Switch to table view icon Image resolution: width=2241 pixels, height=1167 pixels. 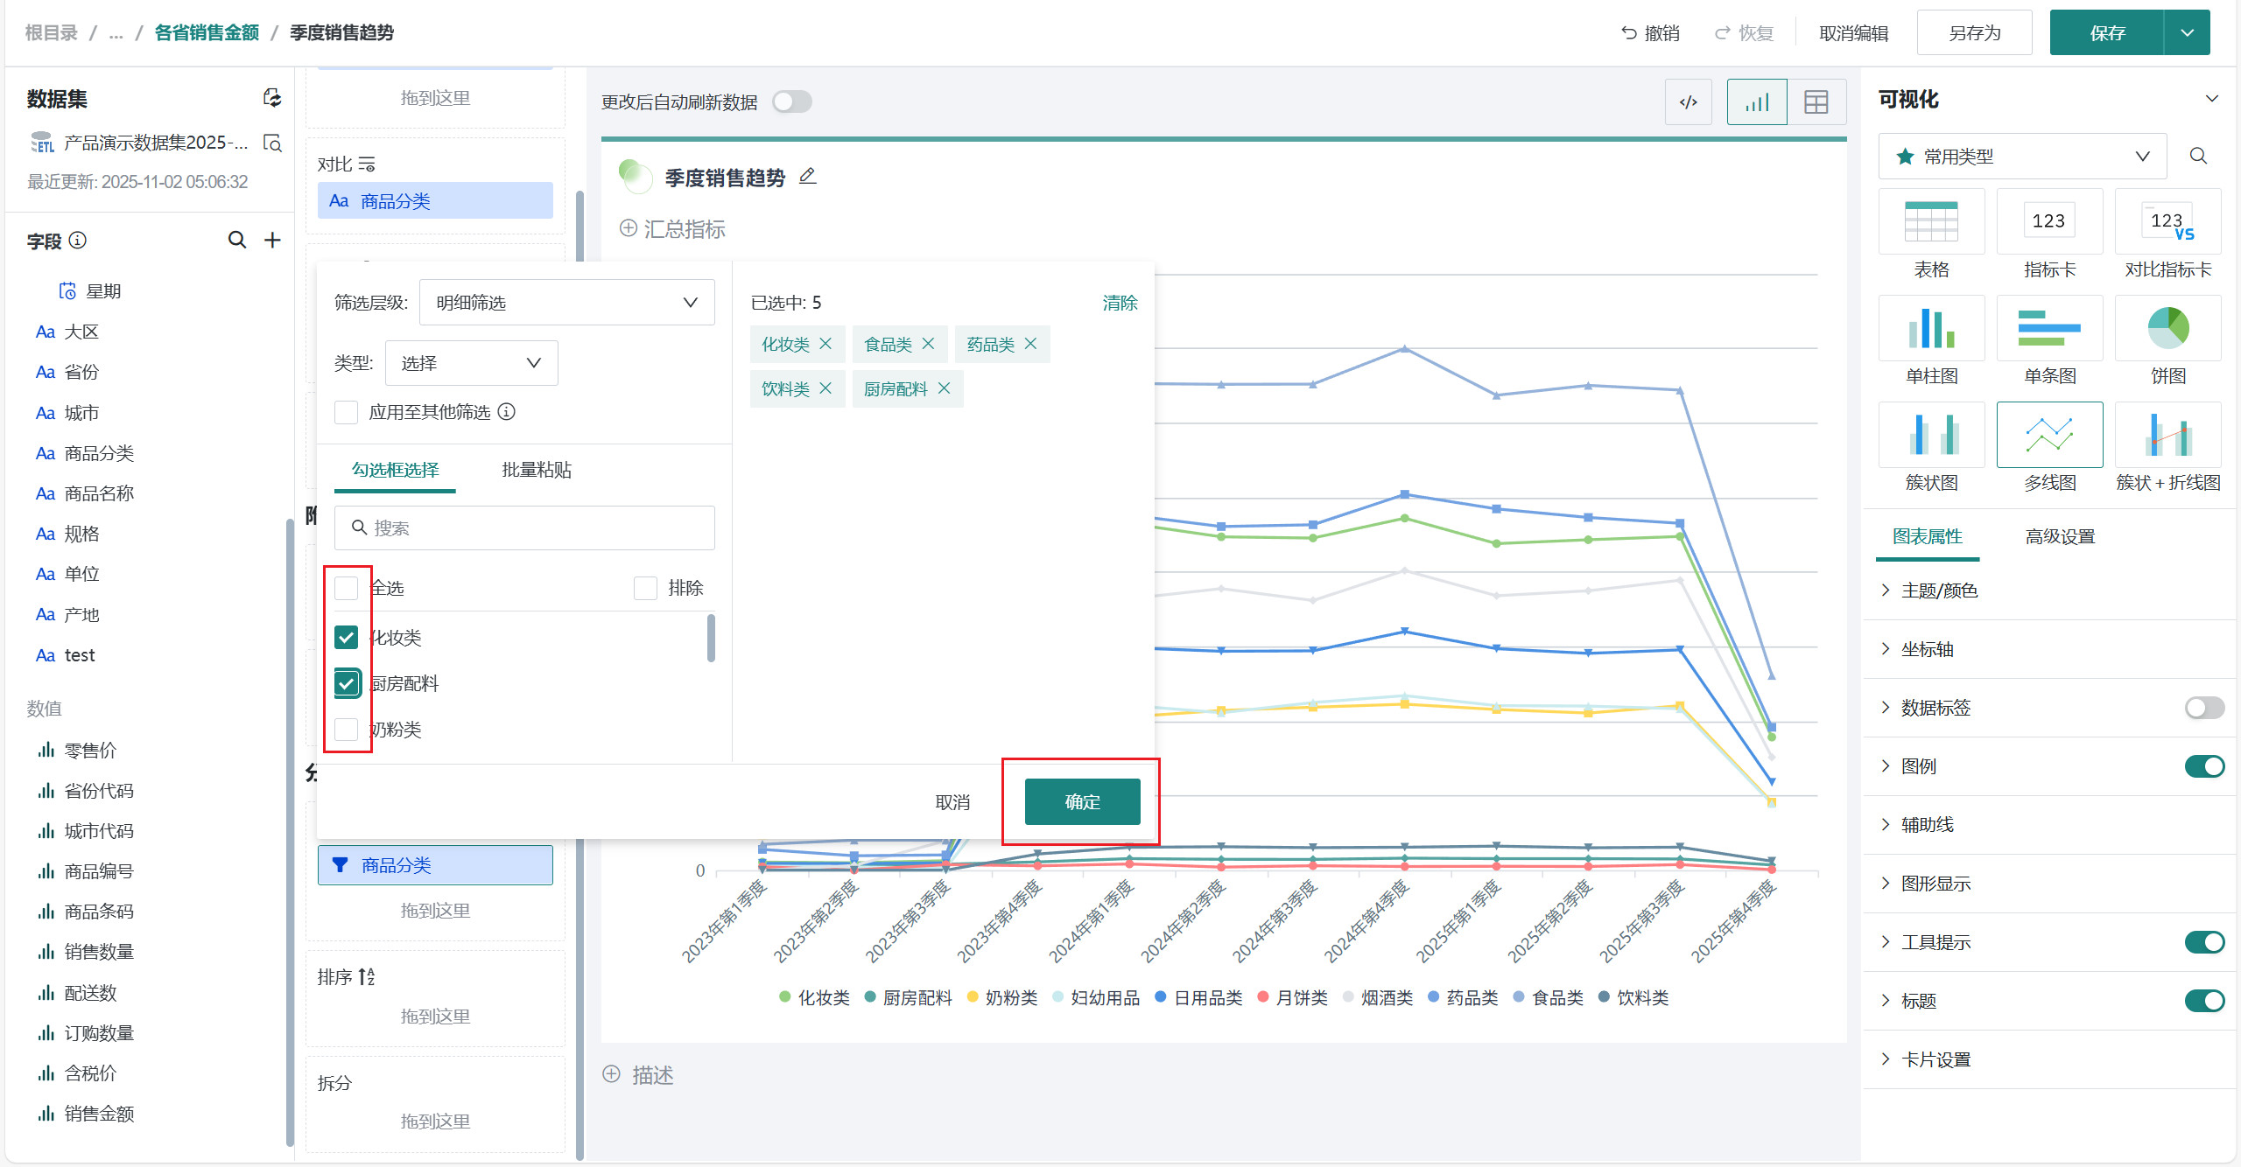coord(1816,102)
